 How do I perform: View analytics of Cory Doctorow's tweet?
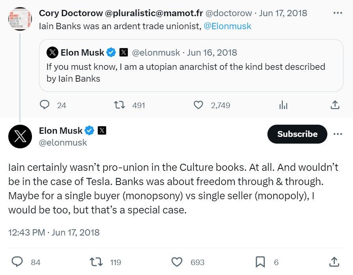point(283,105)
